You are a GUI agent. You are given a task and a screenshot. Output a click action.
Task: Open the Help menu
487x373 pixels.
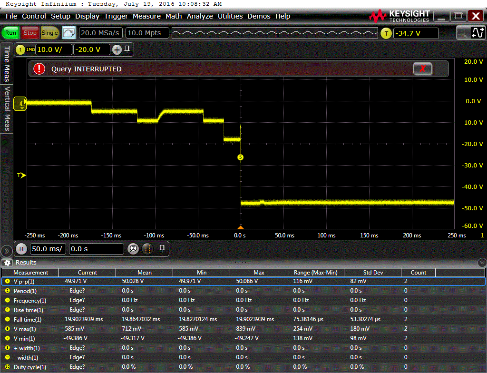pos(282,16)
